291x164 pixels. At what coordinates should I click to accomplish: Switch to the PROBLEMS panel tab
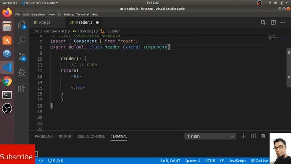click(44, 136)
